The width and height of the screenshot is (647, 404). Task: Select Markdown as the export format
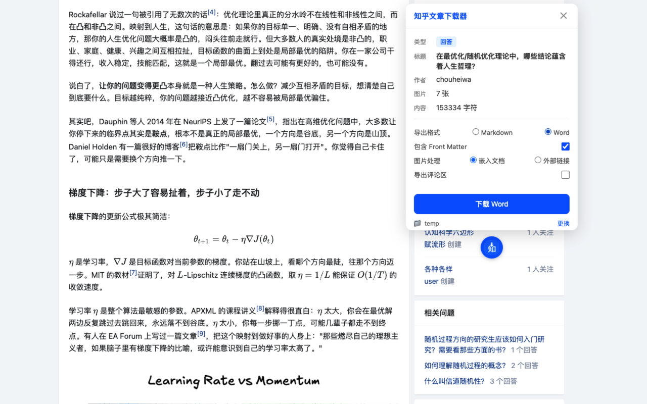476,132
